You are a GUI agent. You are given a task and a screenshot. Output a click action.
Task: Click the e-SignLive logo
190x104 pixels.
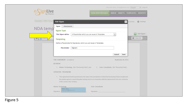click(x=44, y=12)
